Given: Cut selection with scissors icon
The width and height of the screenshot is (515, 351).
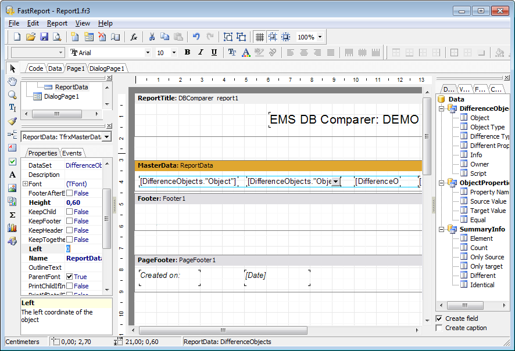Looking at the screenshot, I should tap(152, 37).
